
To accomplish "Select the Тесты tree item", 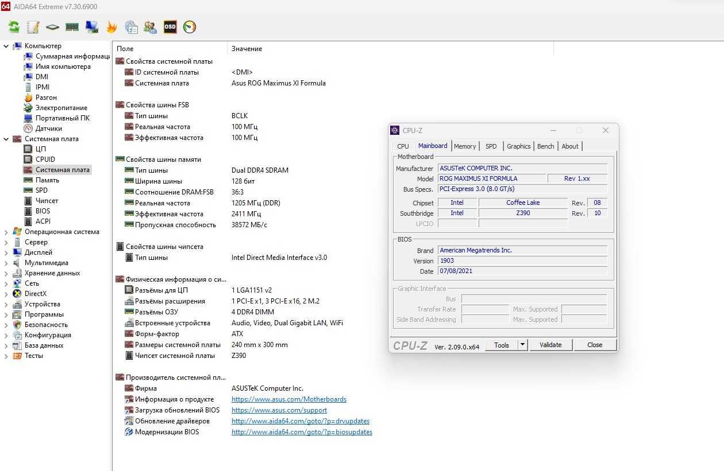I will (x=33, y=356).
